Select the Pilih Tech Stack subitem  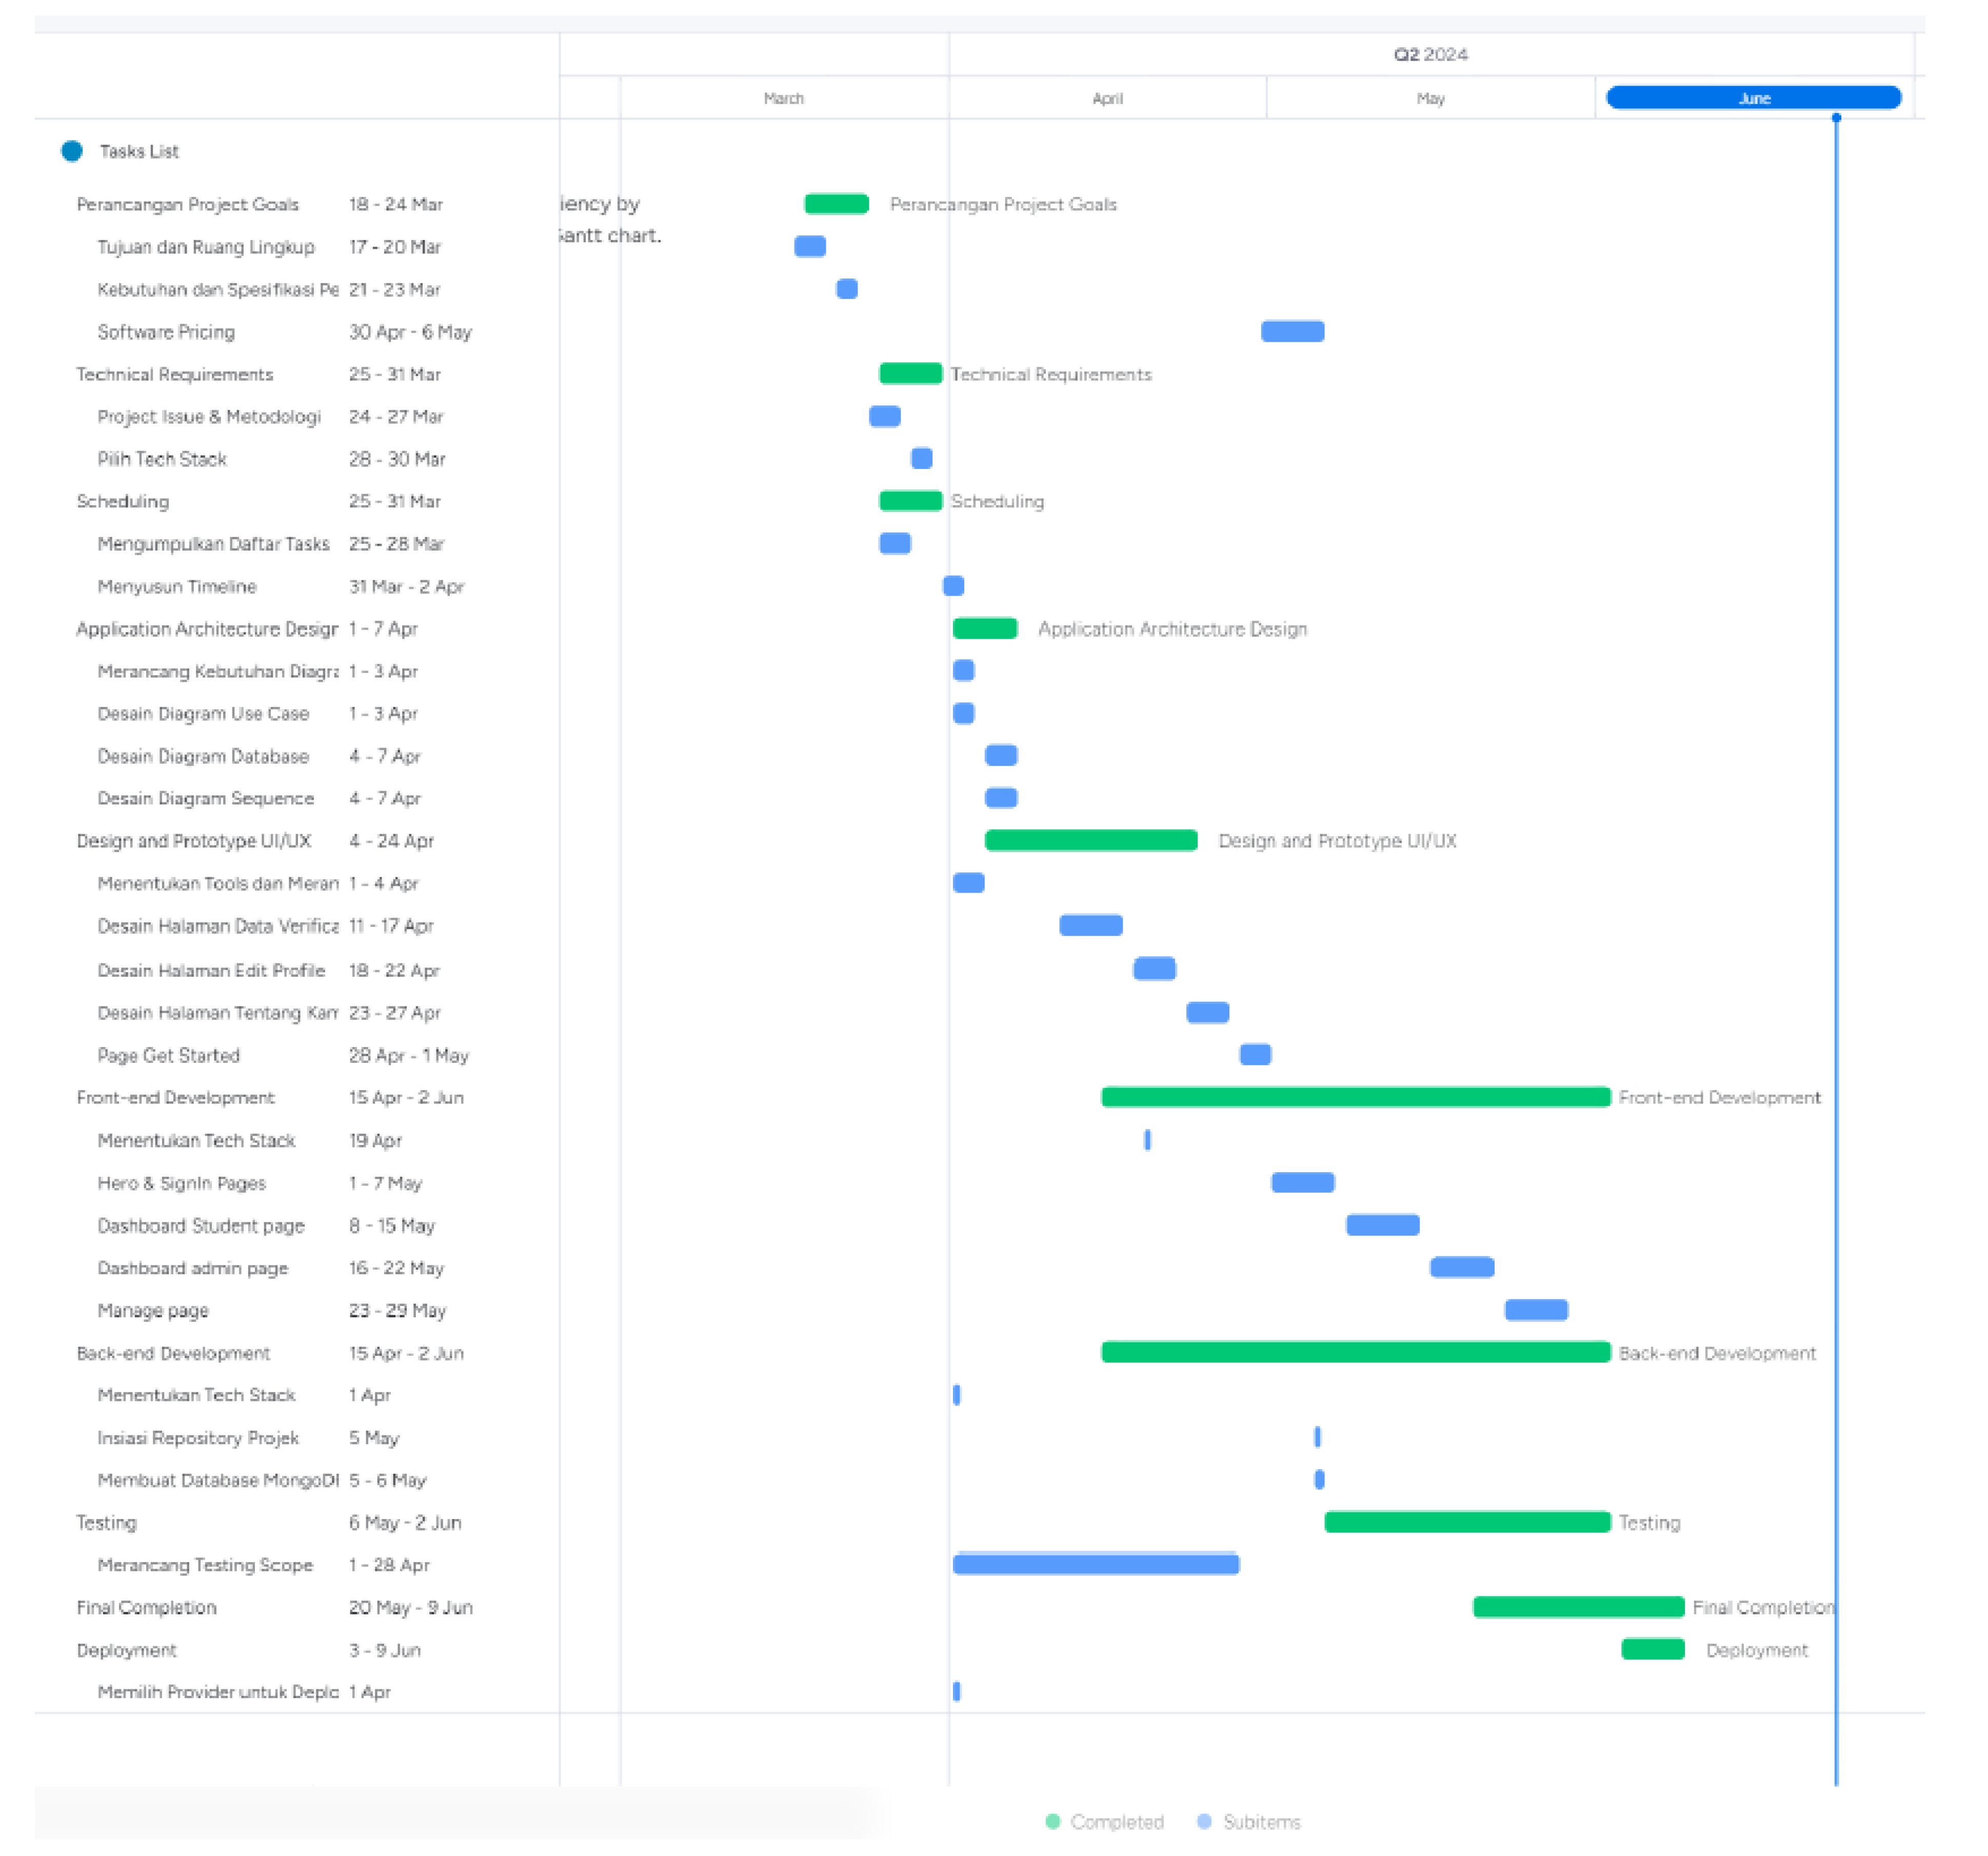(162, 458)
